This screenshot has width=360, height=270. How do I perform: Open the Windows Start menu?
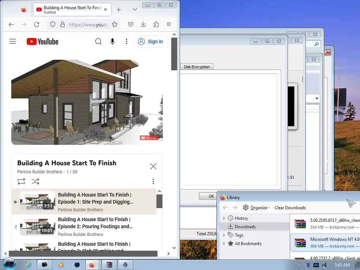tap(9, 265)
